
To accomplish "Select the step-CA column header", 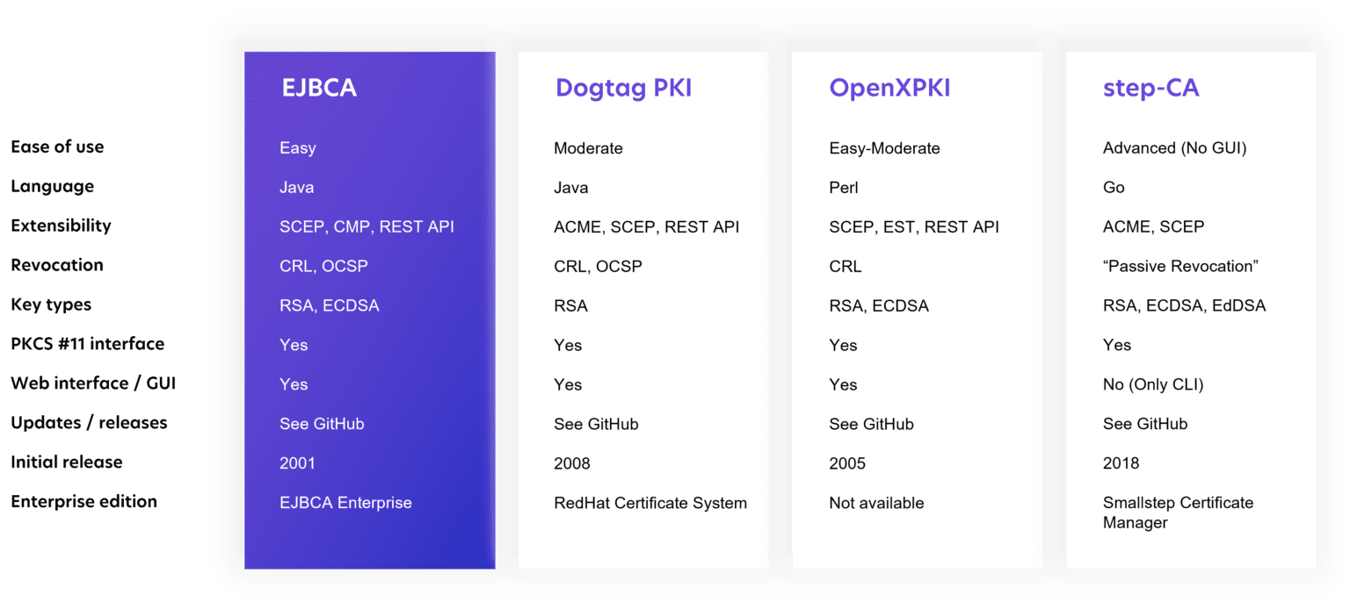I will point(1151,88).
